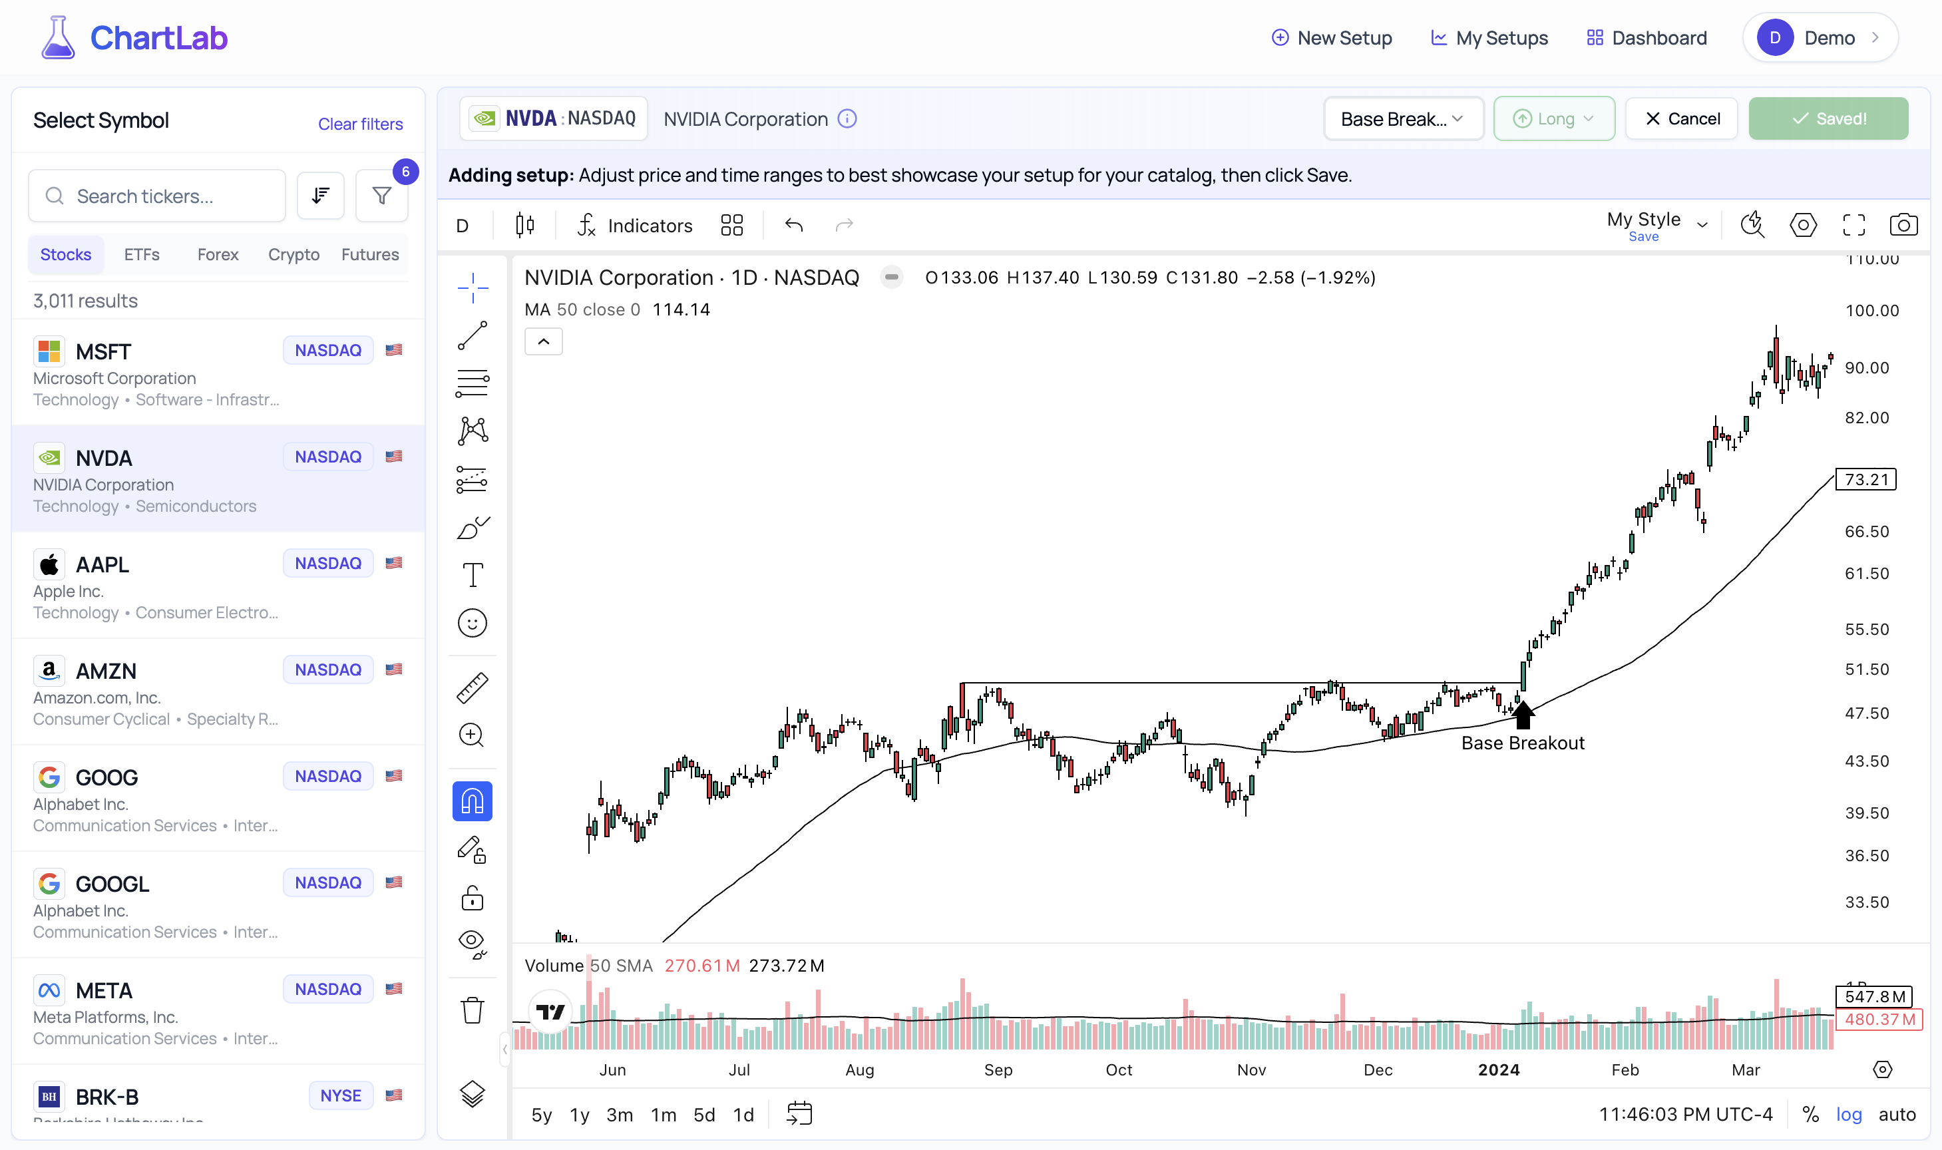Select the AAPL symbol row
Screen dimensions: 1942x1150
[x=218, y=586]
